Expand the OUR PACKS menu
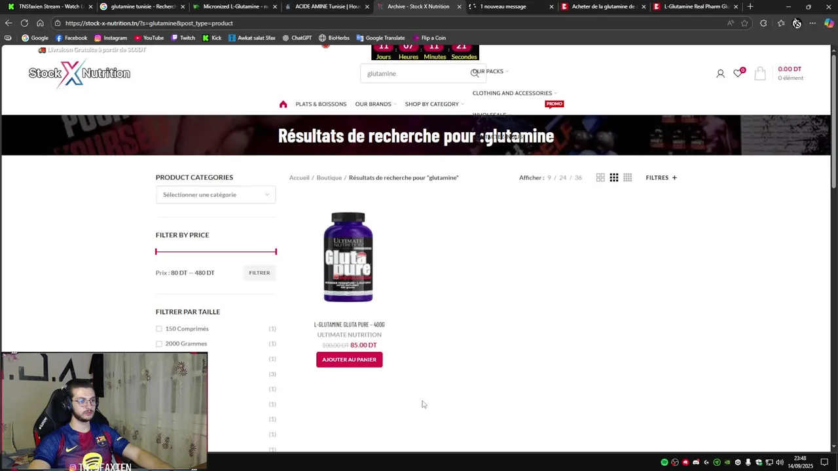This screenshot has height=471, width=838. pos(490,71)
